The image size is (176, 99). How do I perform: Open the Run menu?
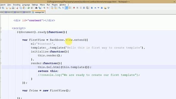(x=48, y=5)
